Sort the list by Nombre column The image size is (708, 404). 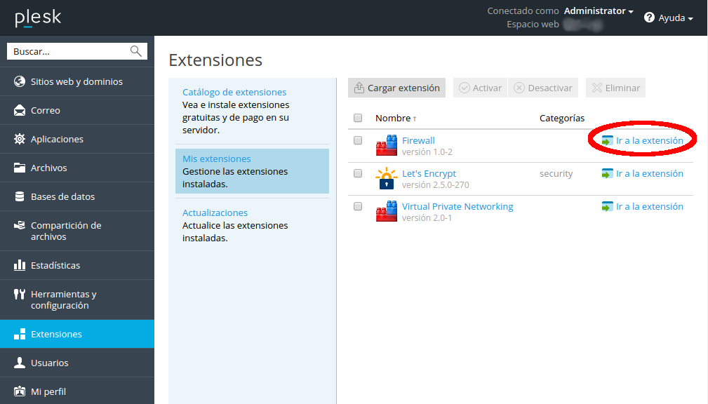392,118
